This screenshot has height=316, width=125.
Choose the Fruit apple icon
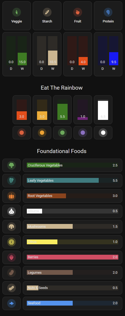[78, 12]
